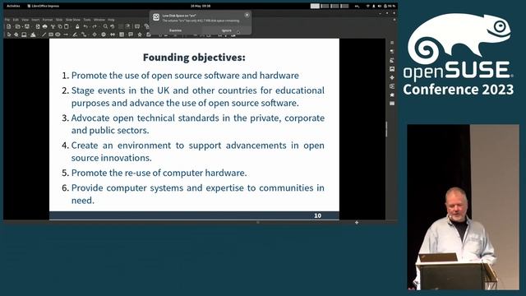Screen dimensions: 526x296
Task: Select the Connectors tool
Action: 84,35
